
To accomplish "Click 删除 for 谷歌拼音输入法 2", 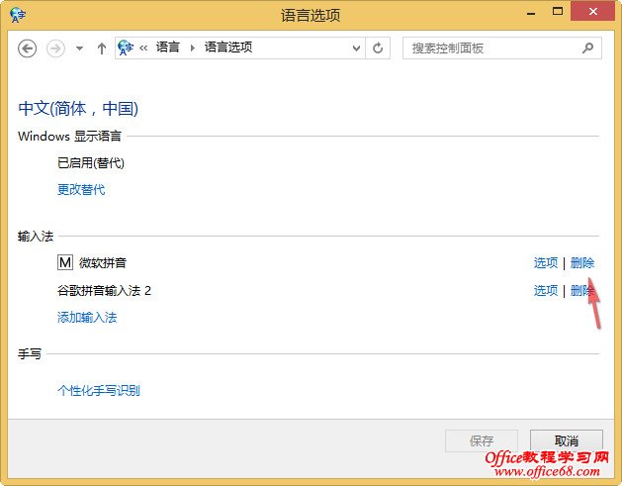I will pos(582,291).
